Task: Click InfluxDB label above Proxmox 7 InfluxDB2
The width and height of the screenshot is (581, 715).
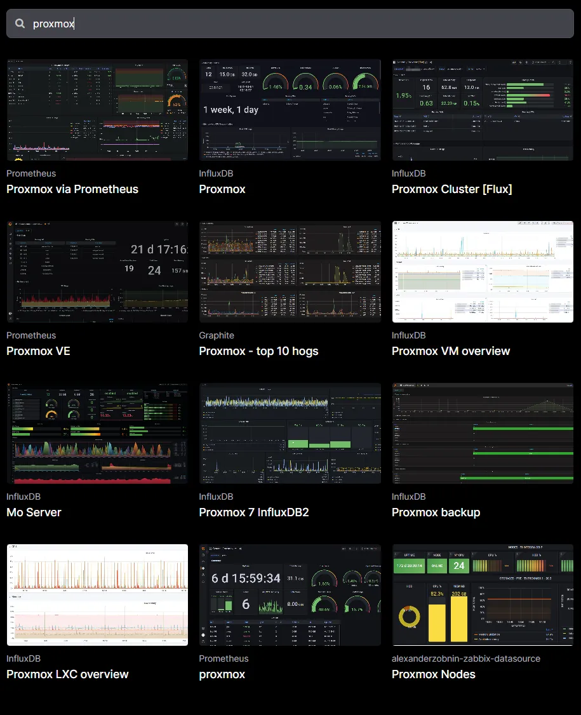Action: [216, 497]
